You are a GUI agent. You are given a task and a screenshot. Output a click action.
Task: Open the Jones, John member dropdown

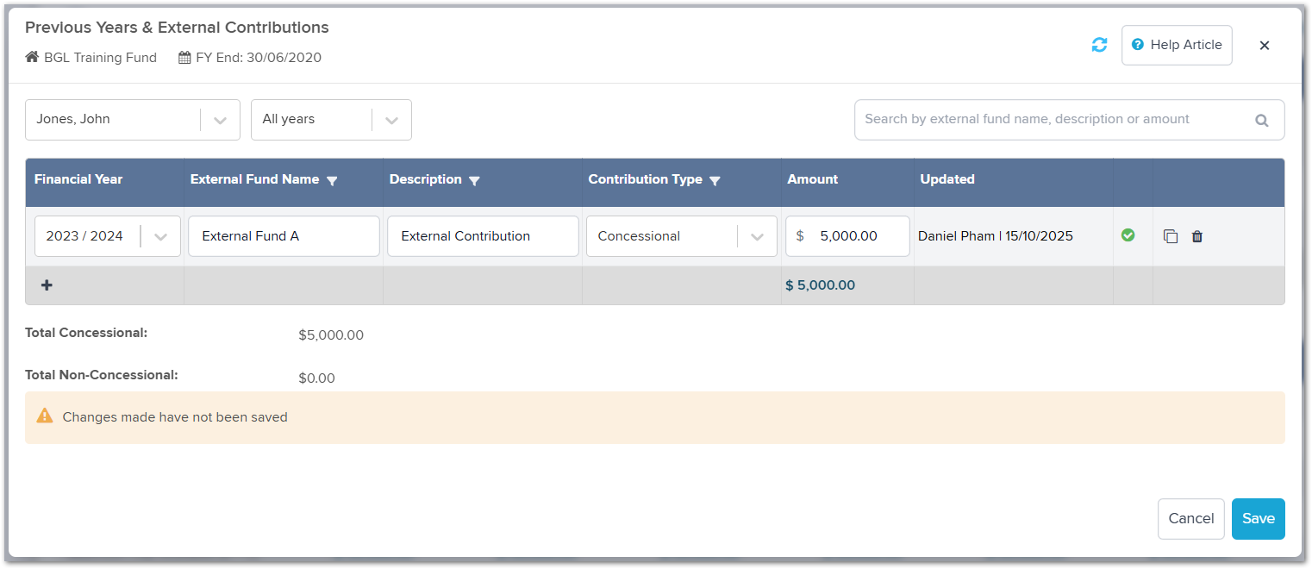pos(220,119)
